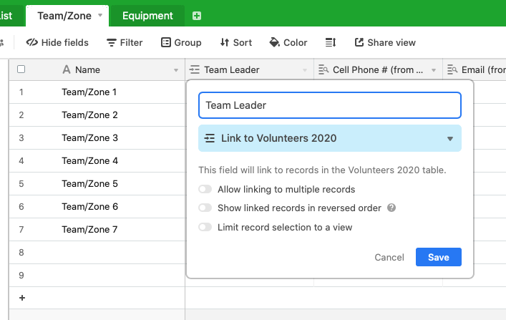Open Group records option

coord(181,42)
